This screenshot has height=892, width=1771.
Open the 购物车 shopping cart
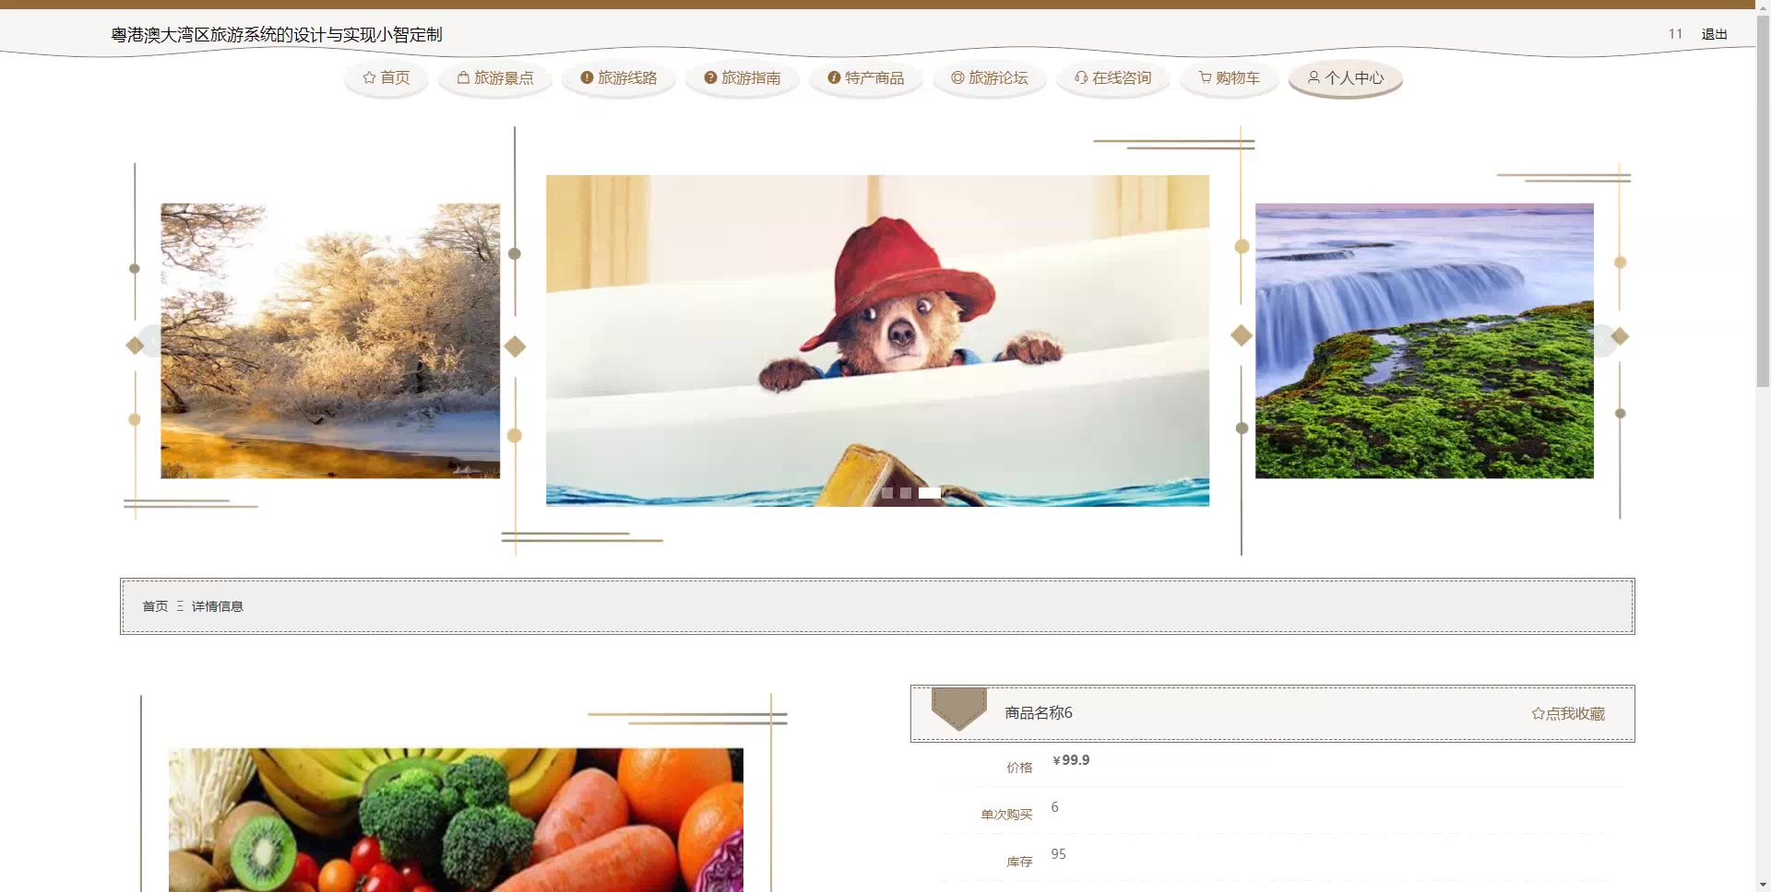coord(1230,78)
